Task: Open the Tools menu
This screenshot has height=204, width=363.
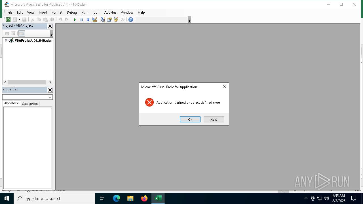Action: pos(96,12)
